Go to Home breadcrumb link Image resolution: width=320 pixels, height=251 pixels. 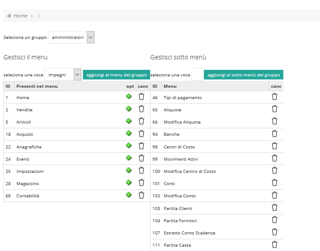point(21,16)
